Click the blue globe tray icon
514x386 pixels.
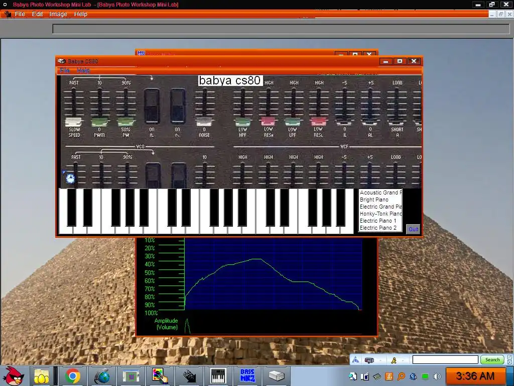[413, 376]
